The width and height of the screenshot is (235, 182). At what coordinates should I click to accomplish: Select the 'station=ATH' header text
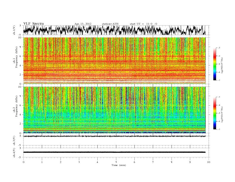click(110, 24)
